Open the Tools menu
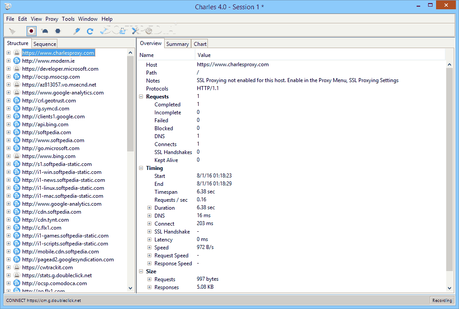 tap(68, 19)
